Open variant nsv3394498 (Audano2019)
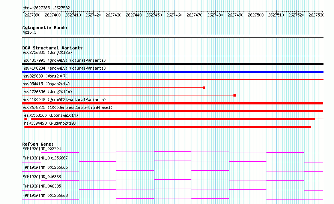334x204 pixels. point(50,123)
